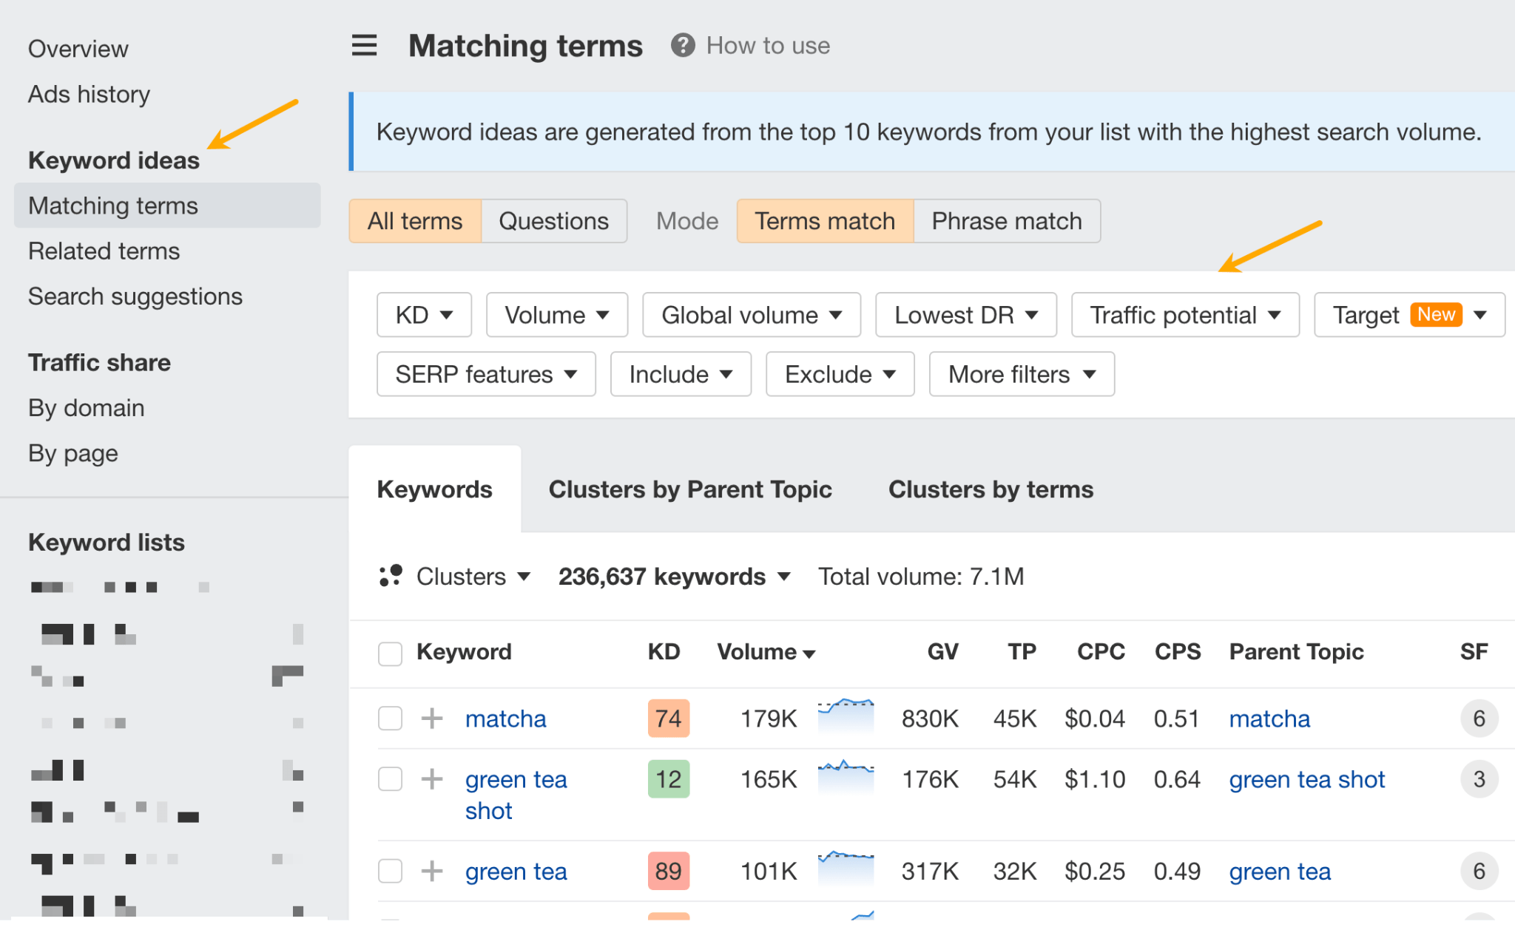Enable the 'Questions' filter
1515x927 pixels.
[x=553, y=220]
